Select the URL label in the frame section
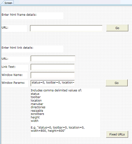Screen dimensions: 132x144 (x=5, y=28)
